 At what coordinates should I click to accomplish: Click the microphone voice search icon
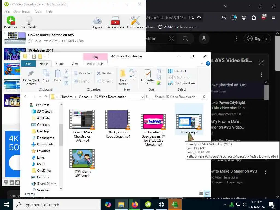pyautogui.click(x=204, y=39)
